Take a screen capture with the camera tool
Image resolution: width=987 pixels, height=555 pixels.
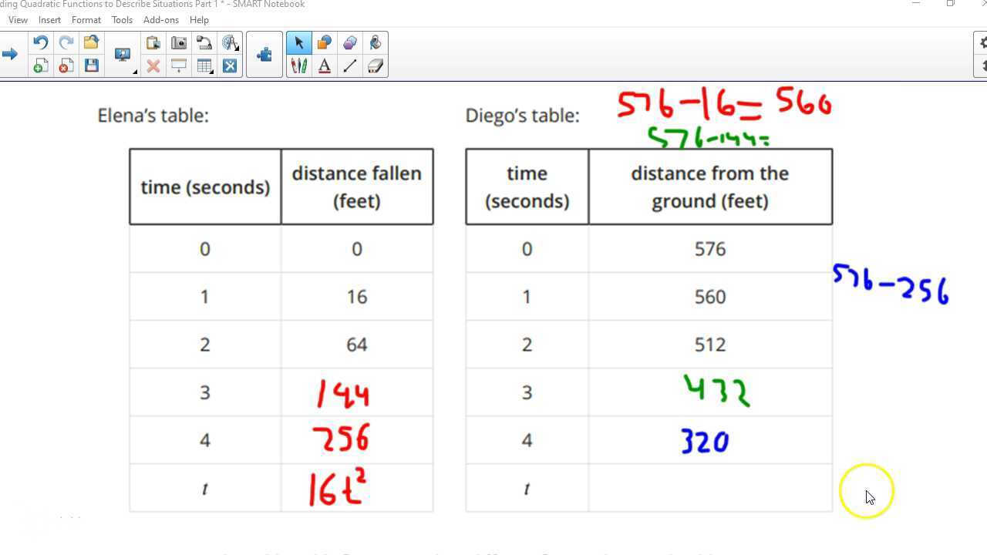[x=178, y=43]
